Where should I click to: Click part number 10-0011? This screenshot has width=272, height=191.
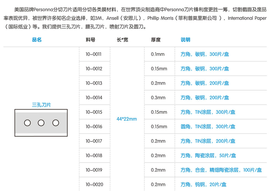click(x=93, y=54)
